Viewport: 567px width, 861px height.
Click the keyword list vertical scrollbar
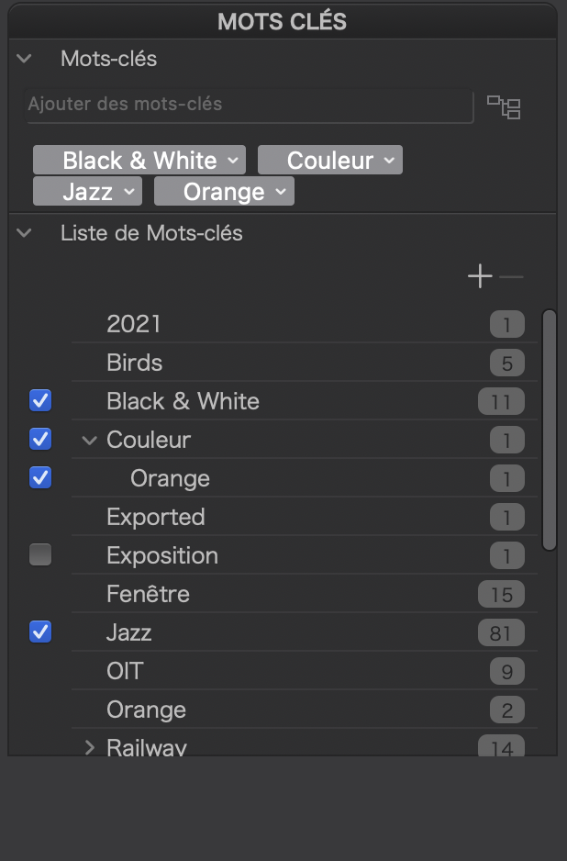click(x=549, y=430)
